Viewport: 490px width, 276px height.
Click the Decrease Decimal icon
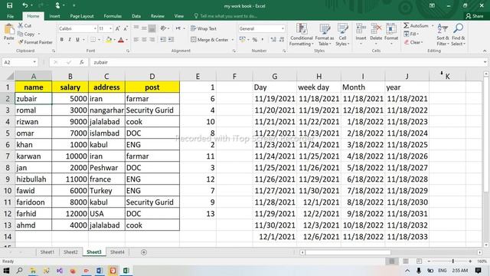coord(282,40)
